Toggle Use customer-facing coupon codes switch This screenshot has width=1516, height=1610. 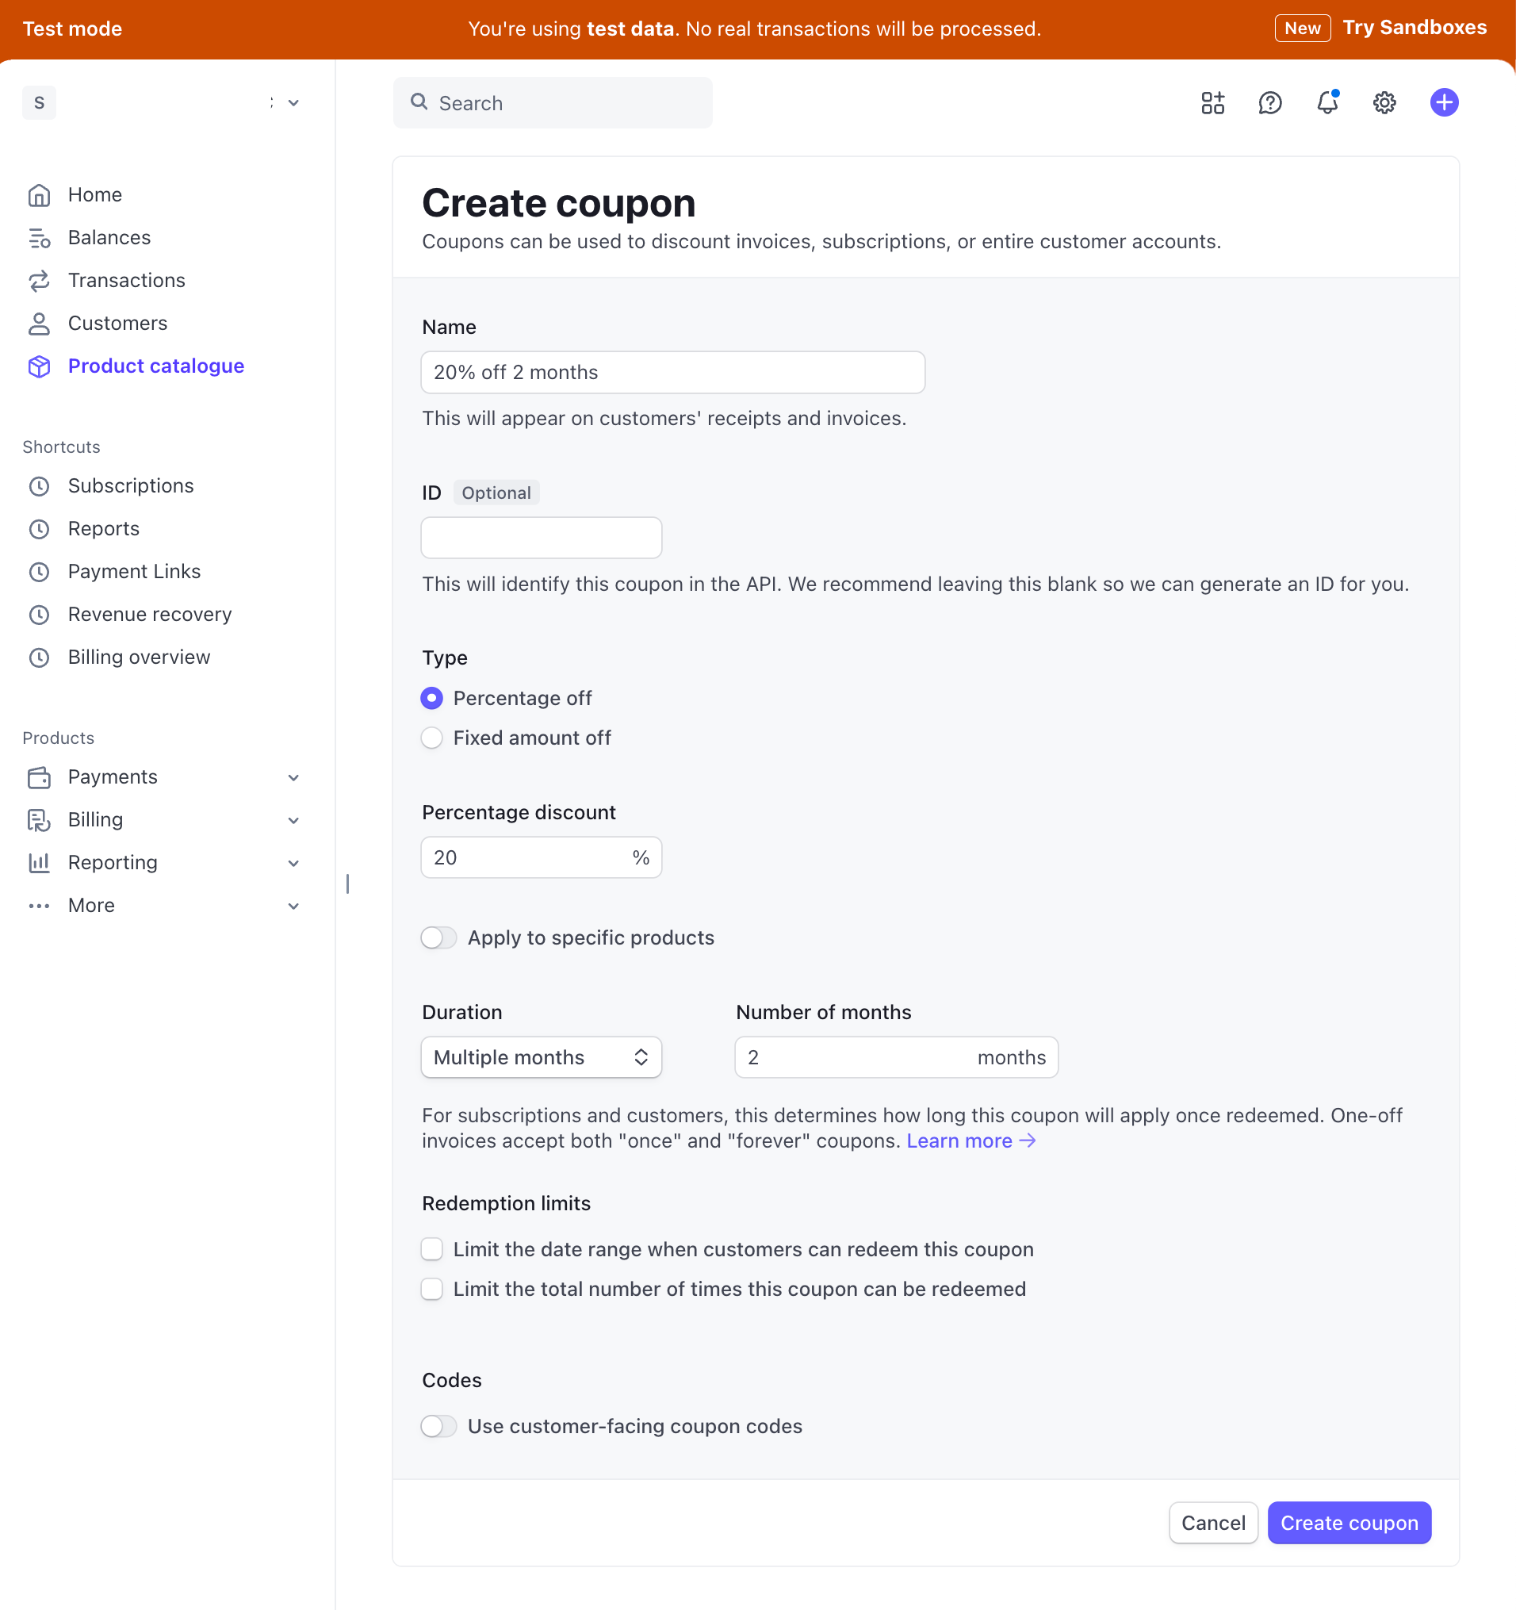[439, 1426]
